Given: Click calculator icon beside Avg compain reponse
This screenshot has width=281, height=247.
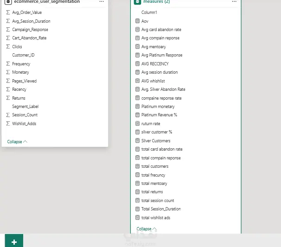Looking at the screenshot, I should coord(137,38).
